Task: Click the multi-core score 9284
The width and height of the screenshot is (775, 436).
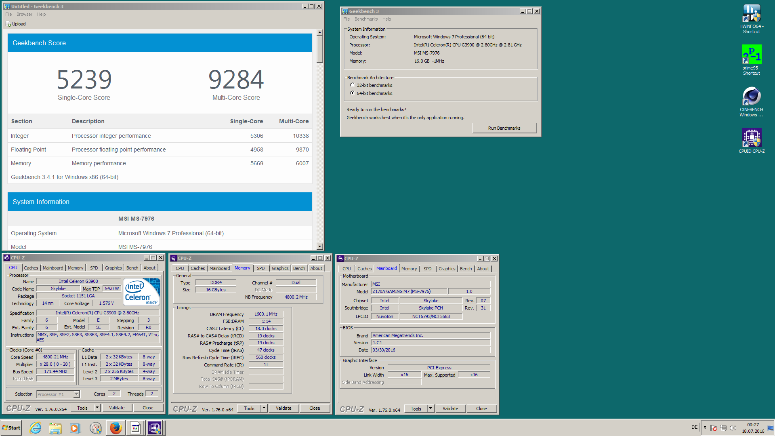Action: click(x=236, y=79)
